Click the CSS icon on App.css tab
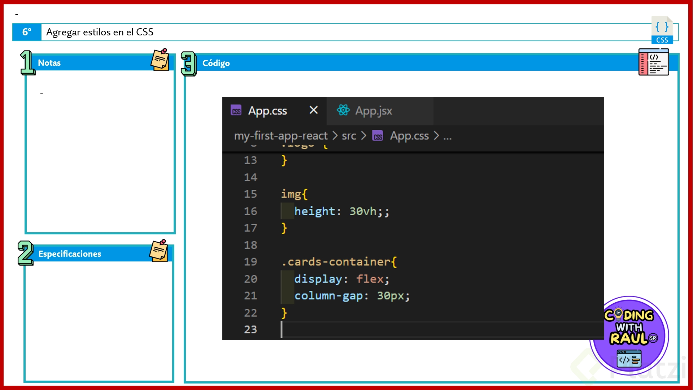The width and height of the screenshot is (693, 390). click(x=236, y=110)
